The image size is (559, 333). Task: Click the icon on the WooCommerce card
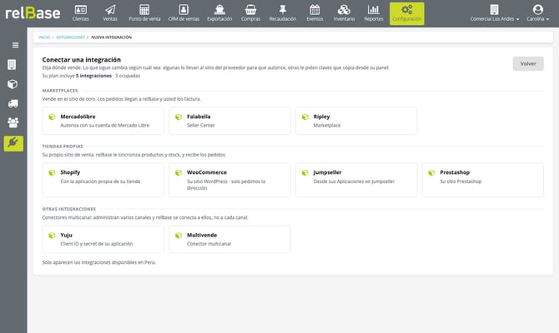pyautogui.click(x=179, y=173)
